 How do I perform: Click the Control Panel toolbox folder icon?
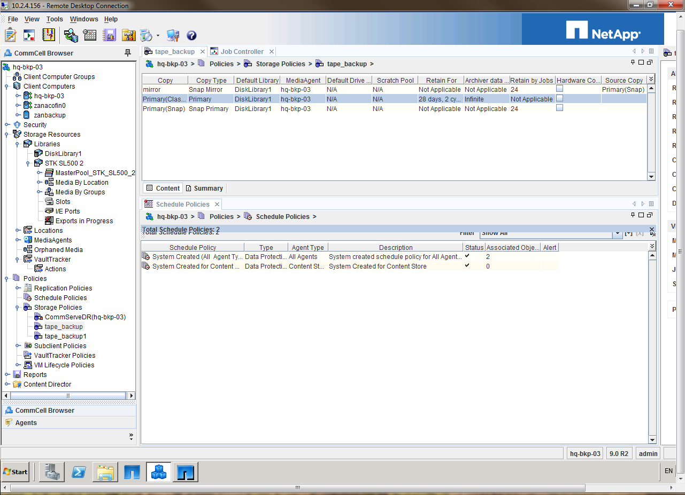pos(128,35)
